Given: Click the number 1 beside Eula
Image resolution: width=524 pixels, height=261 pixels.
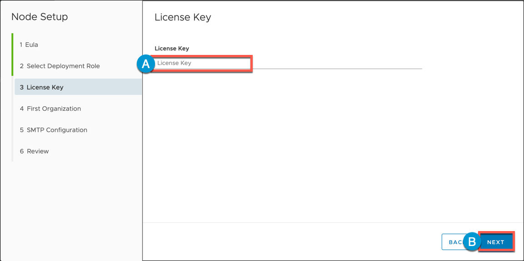Looking at the screenshot, I should coord(21,45).
